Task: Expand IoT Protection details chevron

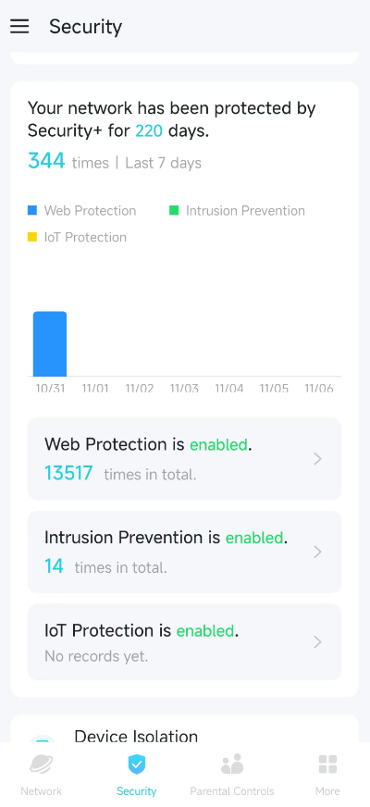Action: 317,641
